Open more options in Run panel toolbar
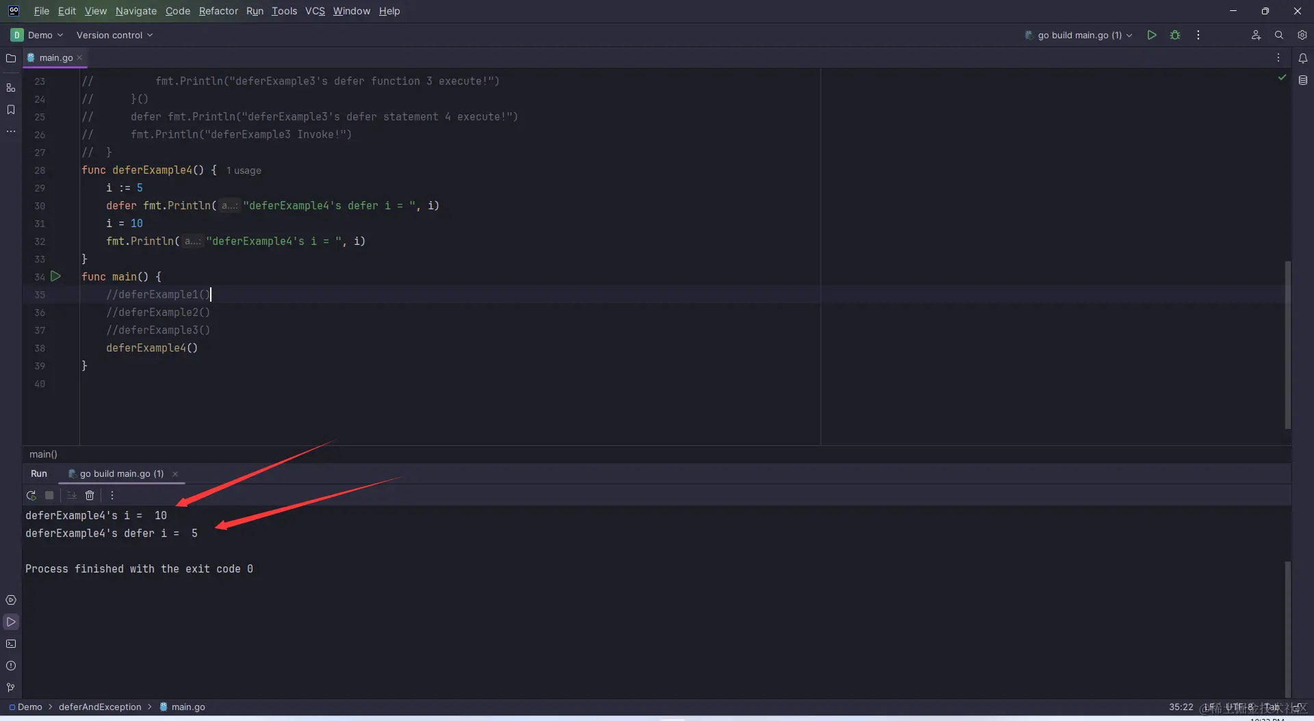 point(112,495)
